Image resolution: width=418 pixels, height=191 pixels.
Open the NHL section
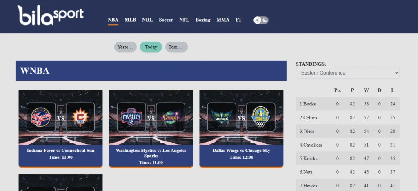click(x=147, y=20)
